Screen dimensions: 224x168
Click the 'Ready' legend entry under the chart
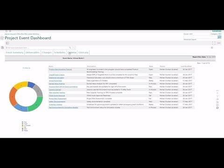point(25,131)
